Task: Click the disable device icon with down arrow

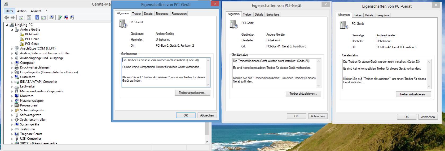Action: [72, 18]
